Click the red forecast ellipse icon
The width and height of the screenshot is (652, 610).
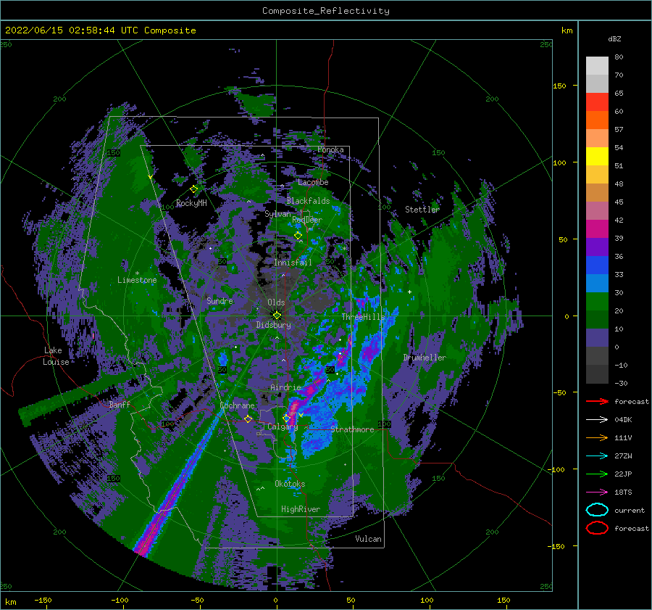pyautogui.click(x=597, y=528)
